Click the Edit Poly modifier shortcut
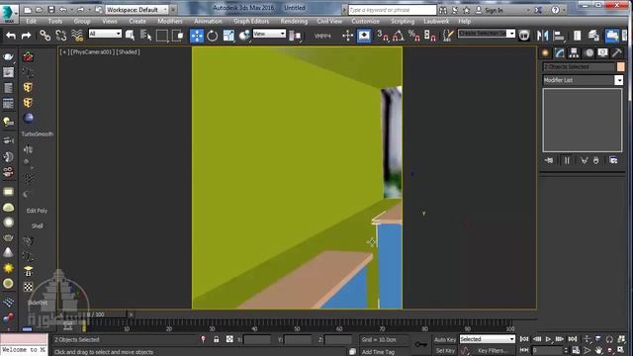This screenshot has width=633, height=356. pos(37,211)
